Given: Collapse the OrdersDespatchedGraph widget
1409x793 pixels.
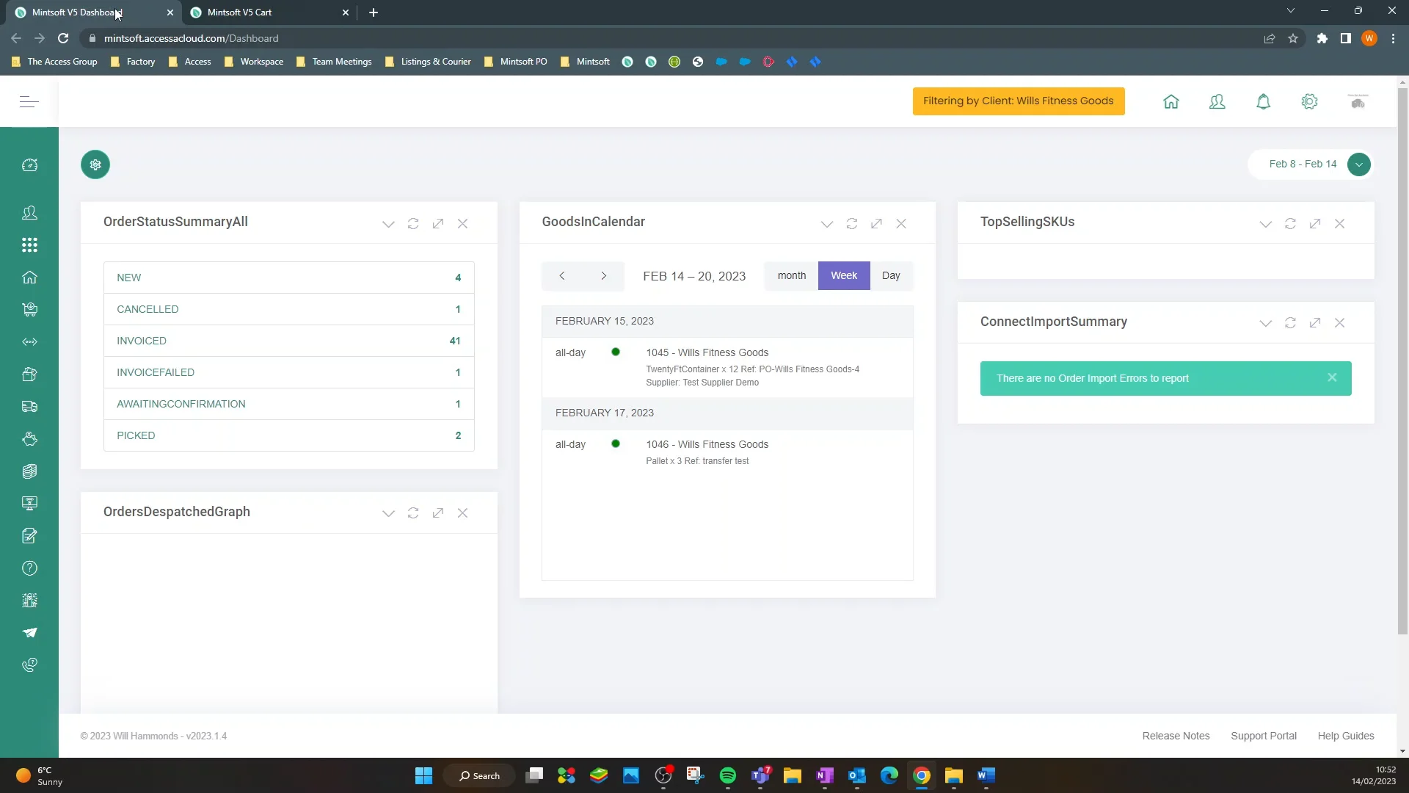Looking at the screenshot, I should click(388, 513).
